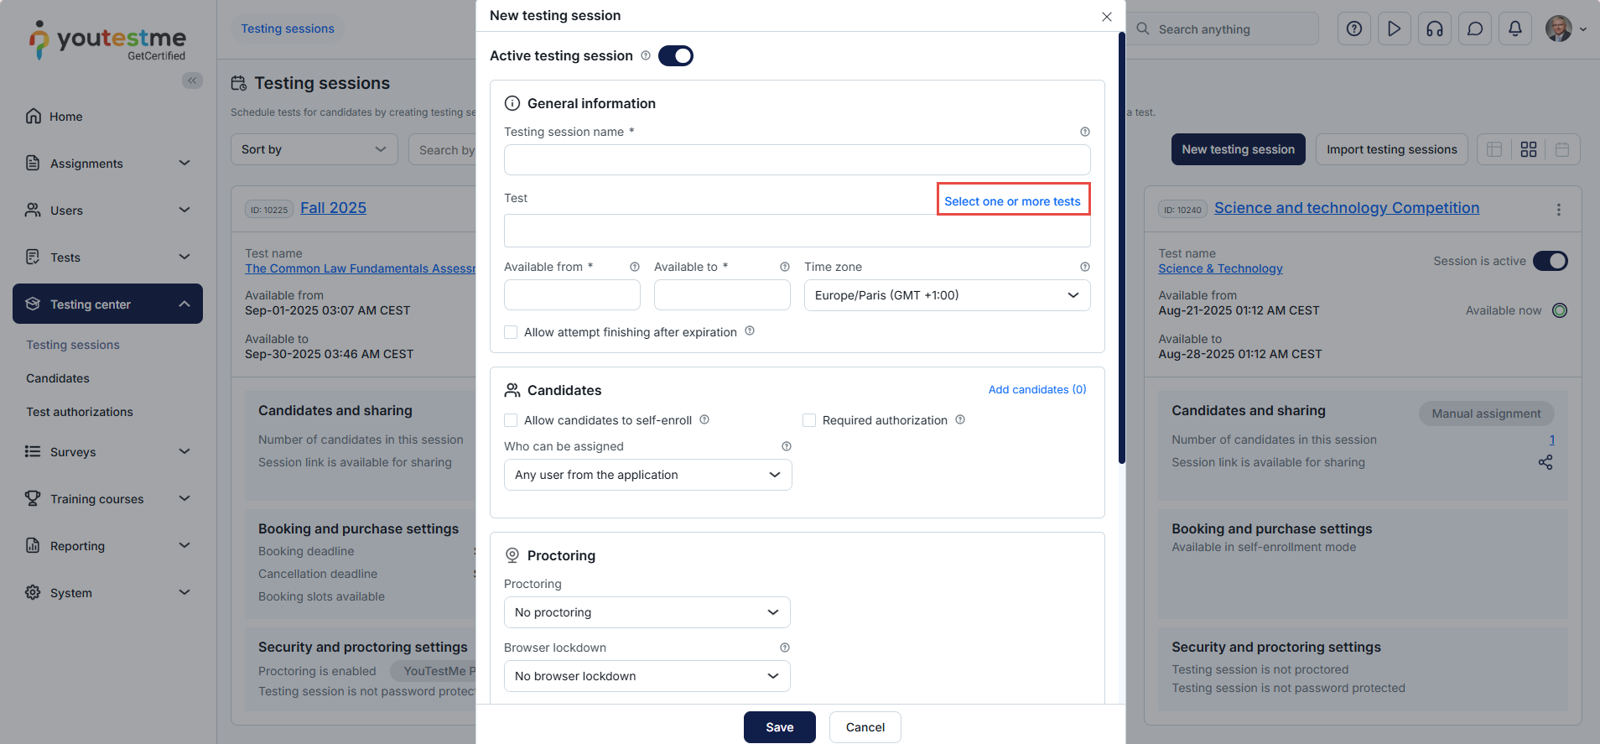Viewport: 1600px width, 744px height.
Task: Click the headset support icon
Action: pos(1434,29)
